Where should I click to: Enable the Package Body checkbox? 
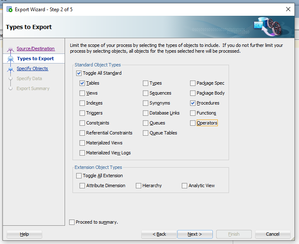pyautogui.click(x=193, y=93)
